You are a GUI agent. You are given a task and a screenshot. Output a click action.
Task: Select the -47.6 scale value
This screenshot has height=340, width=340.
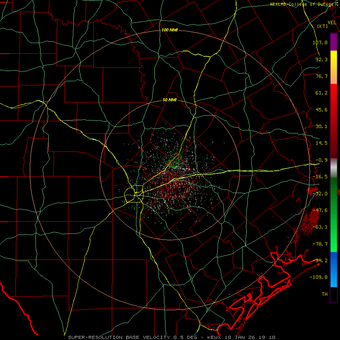point(320,210)
